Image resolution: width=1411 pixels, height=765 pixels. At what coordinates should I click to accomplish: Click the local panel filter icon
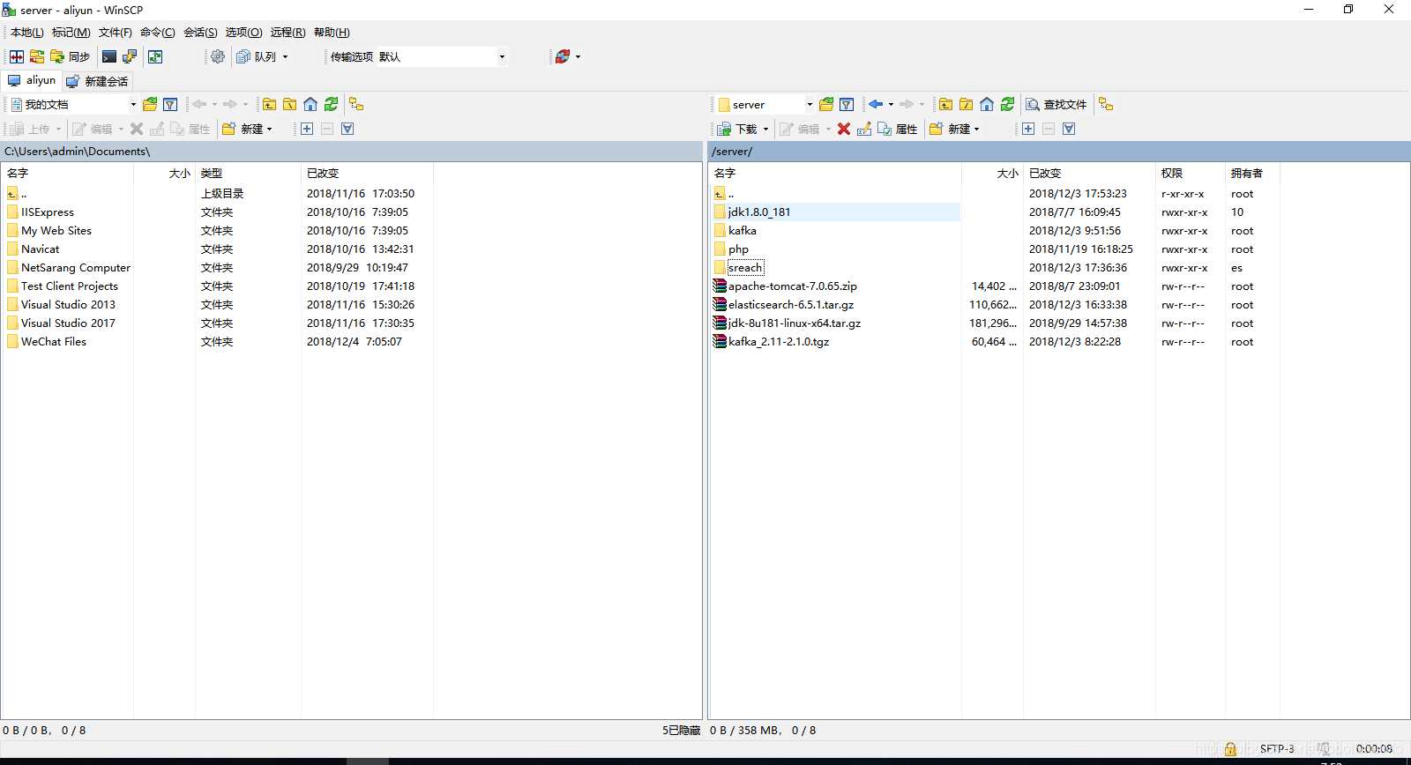click(170, 104)
